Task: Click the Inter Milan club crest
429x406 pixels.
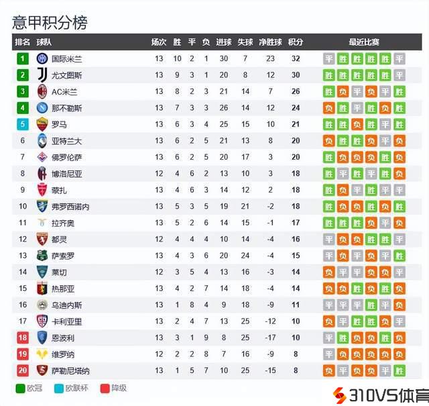Action: (x=42, y=58)
